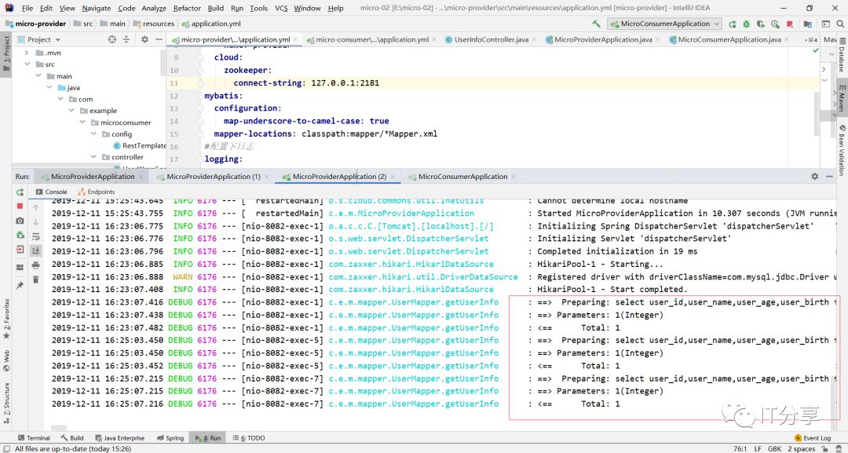Image resolution: width=848 pixels, height=453 pixels.
Task: Click the Search Everywhere magnifier icon
Action: pyautogui.click(x=840, y=24)
